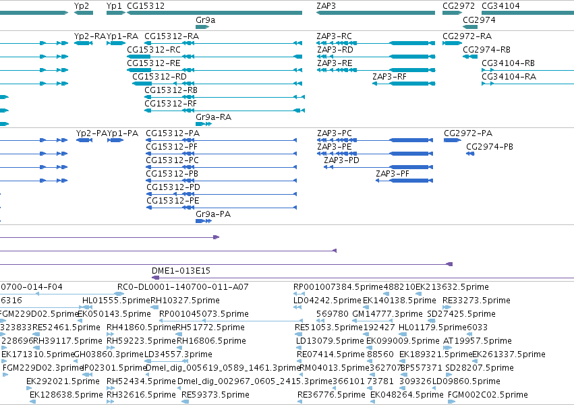The height and width of the screenshot is (405, 574).
Task: Click transcript CG15312-RD
Action: coord(160,77)
